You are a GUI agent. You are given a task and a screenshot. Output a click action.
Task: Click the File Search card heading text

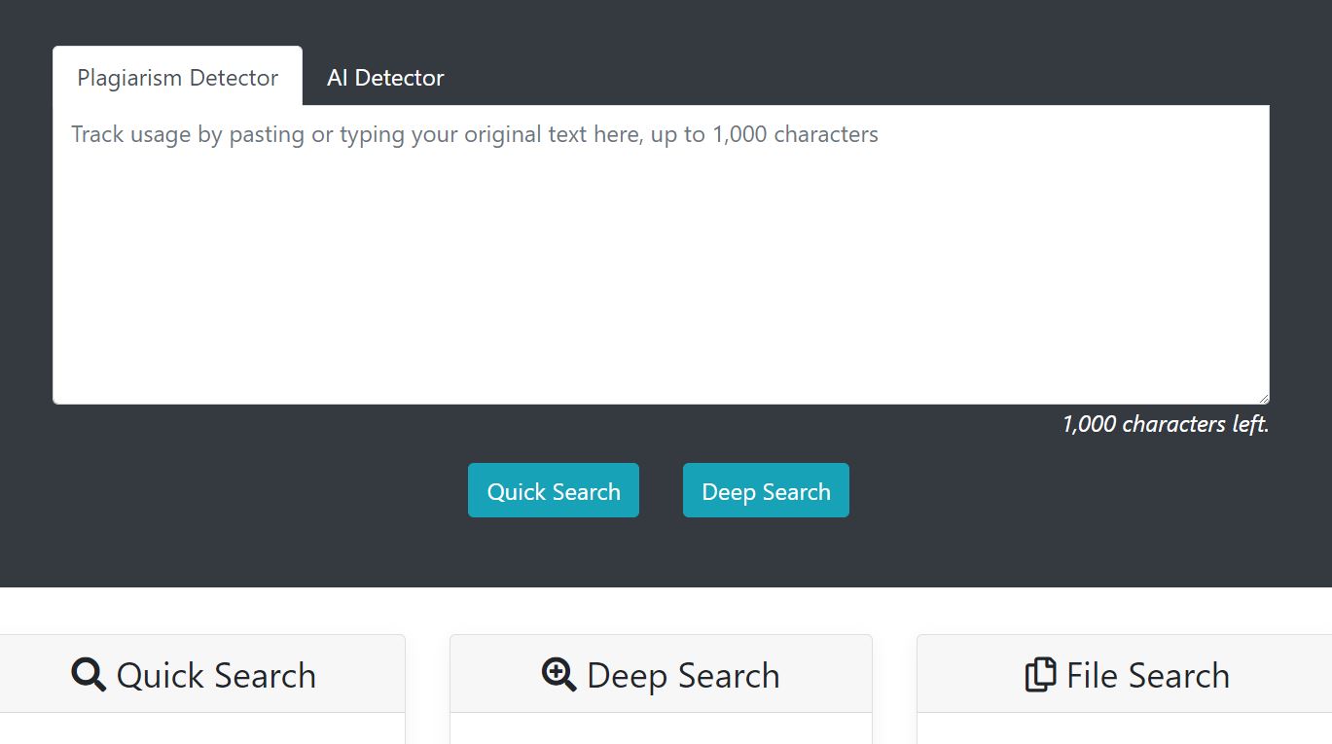pyautogui.click(x=1147, y=675)
